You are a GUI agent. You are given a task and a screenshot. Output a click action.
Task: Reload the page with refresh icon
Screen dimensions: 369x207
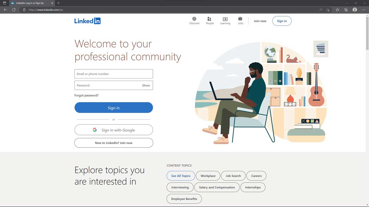tap(14, 10)
